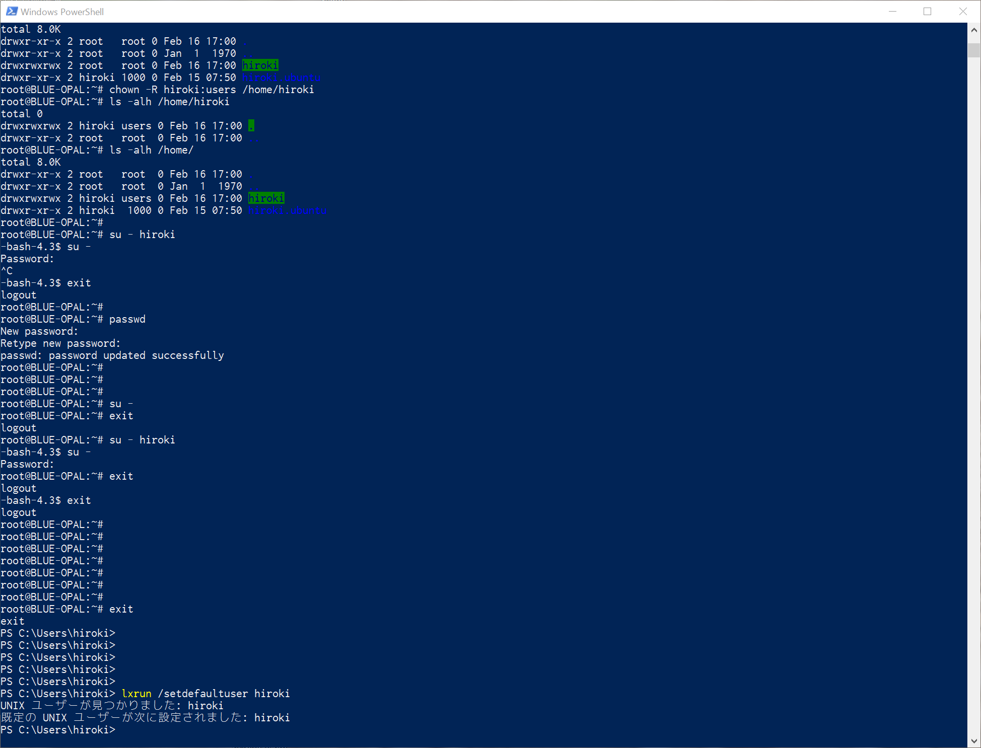
Task: Click the 'ls -alh /home/hiroki' command line
Action: [170, 102]
